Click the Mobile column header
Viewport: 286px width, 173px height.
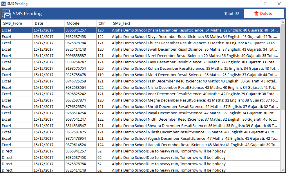click(x=73, y=23)
